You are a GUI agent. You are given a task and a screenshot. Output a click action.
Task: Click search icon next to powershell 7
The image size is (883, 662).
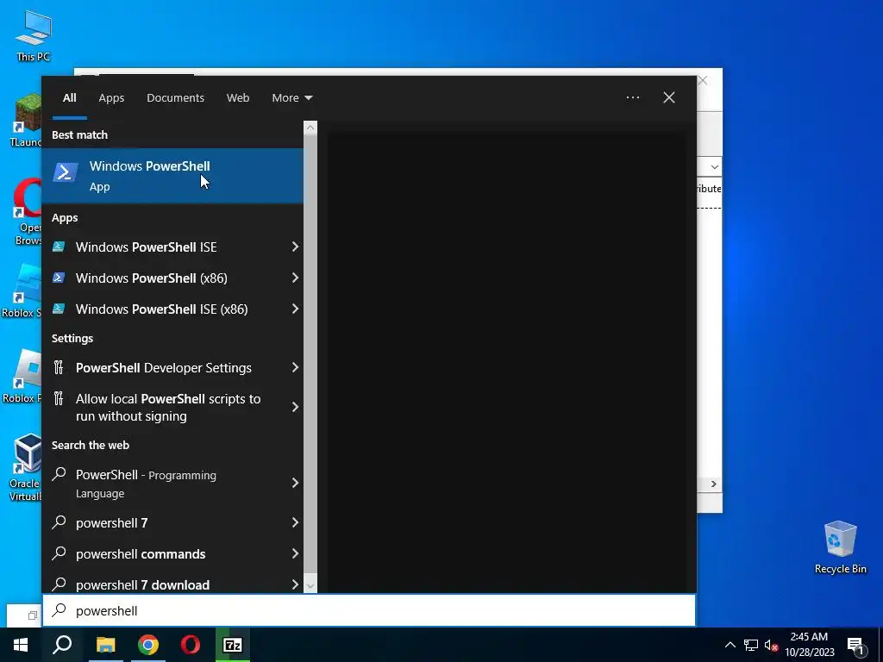click(x=59, y=521)
